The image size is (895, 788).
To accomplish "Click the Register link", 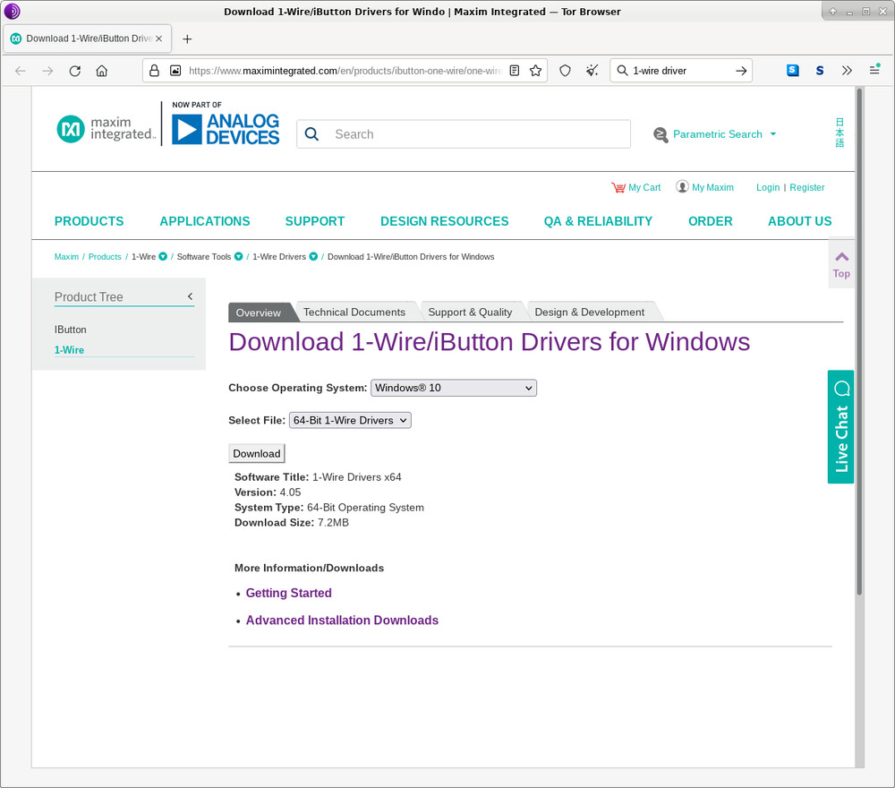I will [807, 187].
